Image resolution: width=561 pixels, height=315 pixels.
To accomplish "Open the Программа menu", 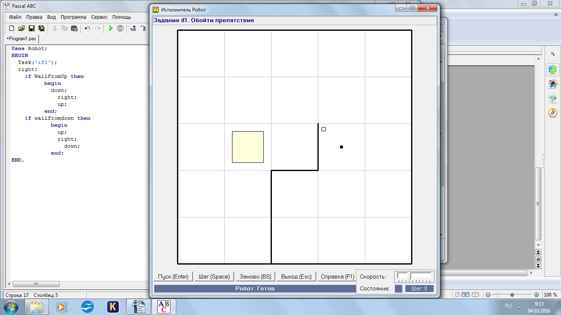I will coord(74,17).
